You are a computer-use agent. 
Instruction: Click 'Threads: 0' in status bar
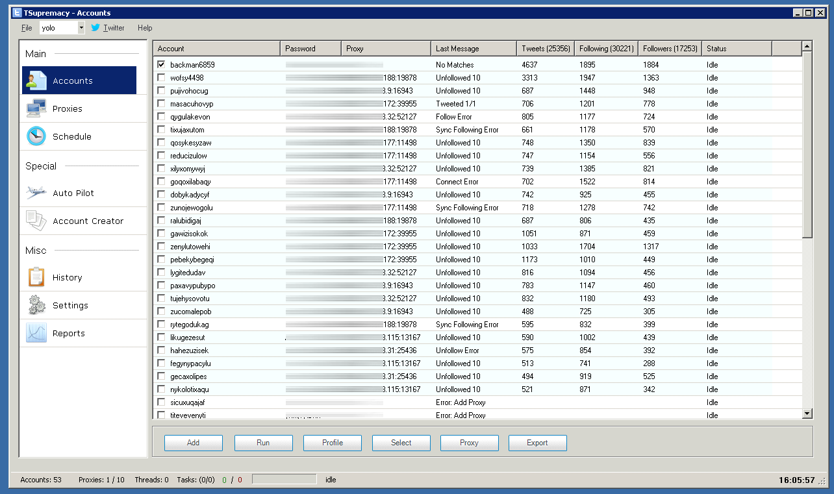click(x=151, y=480)
